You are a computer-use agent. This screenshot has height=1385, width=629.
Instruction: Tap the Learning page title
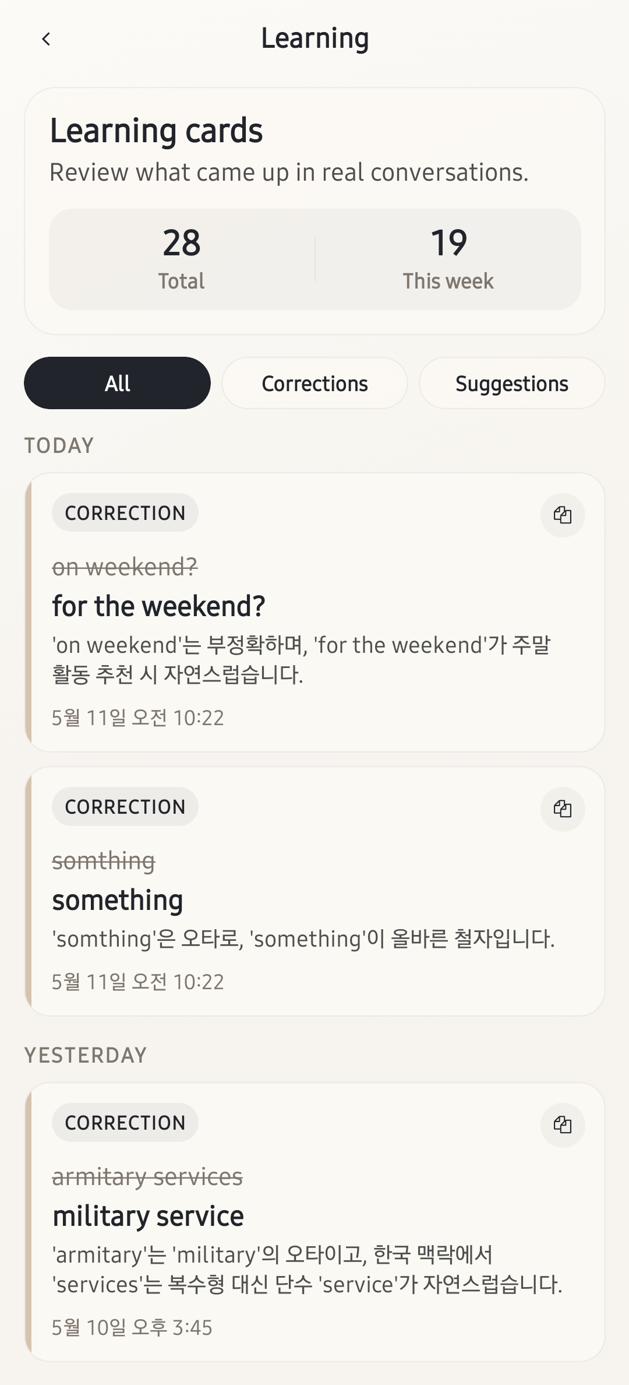coord(314,39)
